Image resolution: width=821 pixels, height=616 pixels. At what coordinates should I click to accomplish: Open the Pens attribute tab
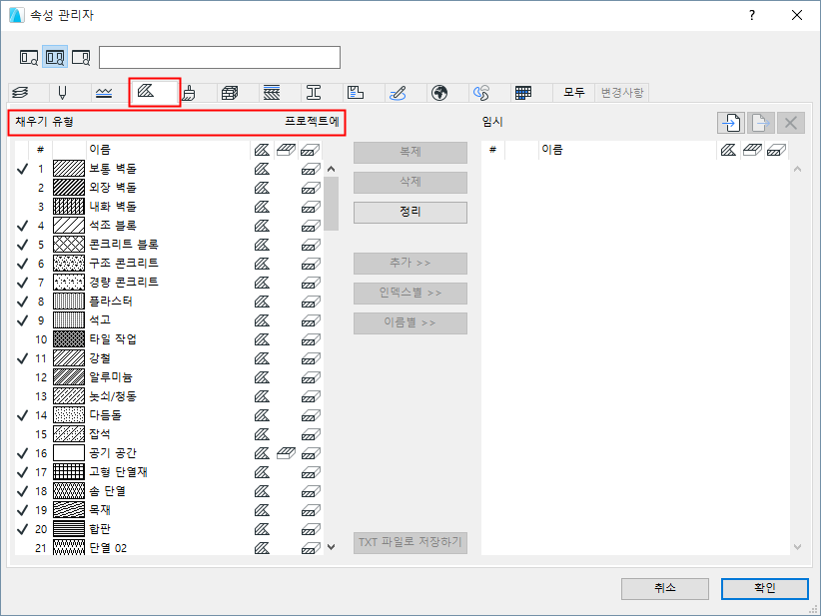[62, 93]
